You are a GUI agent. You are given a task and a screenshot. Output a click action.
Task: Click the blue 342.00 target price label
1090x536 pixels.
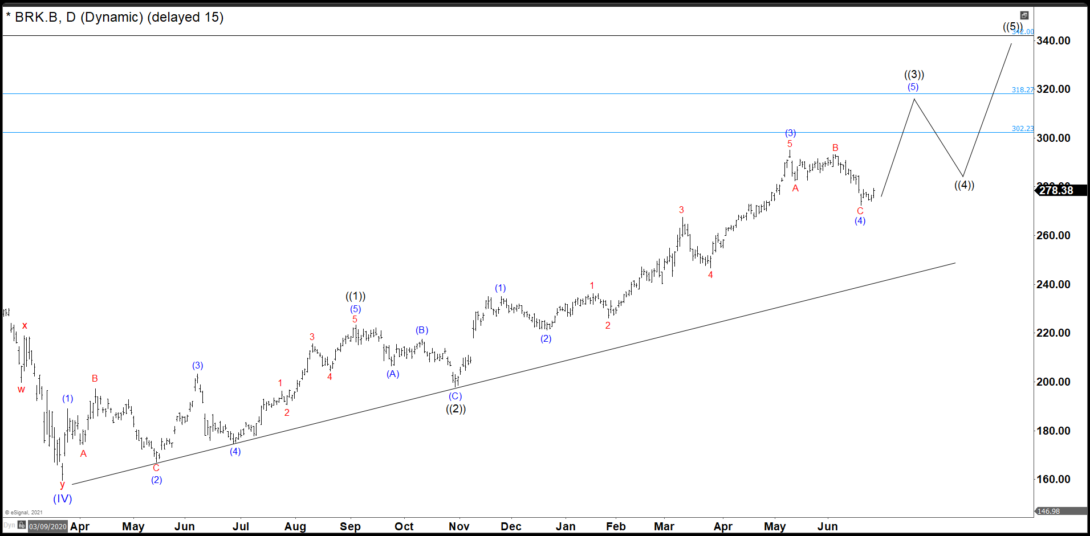click(x=1022, y=32)
